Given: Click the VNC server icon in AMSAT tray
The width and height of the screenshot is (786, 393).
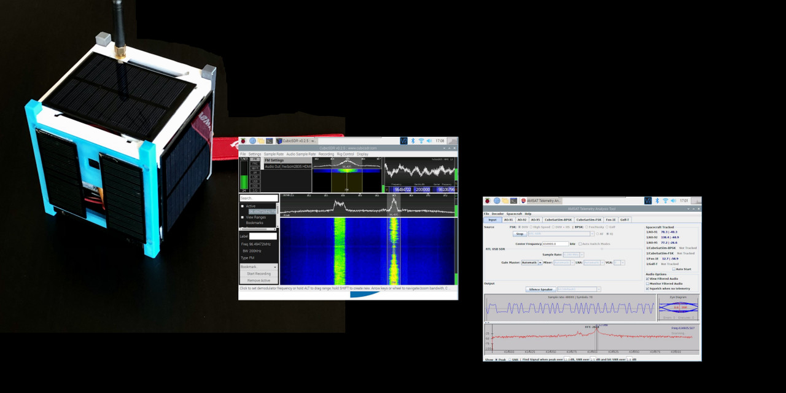Looking at the screenshot, I should click(648, 201).
